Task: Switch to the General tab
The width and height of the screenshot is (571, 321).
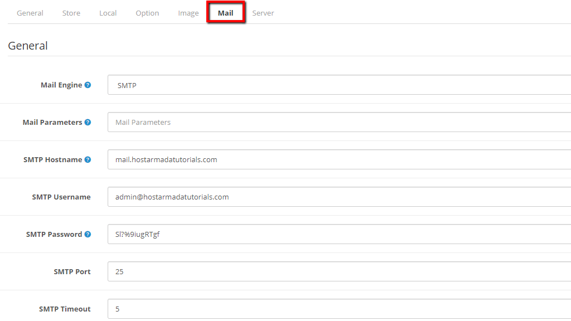Action: (30, 13)
